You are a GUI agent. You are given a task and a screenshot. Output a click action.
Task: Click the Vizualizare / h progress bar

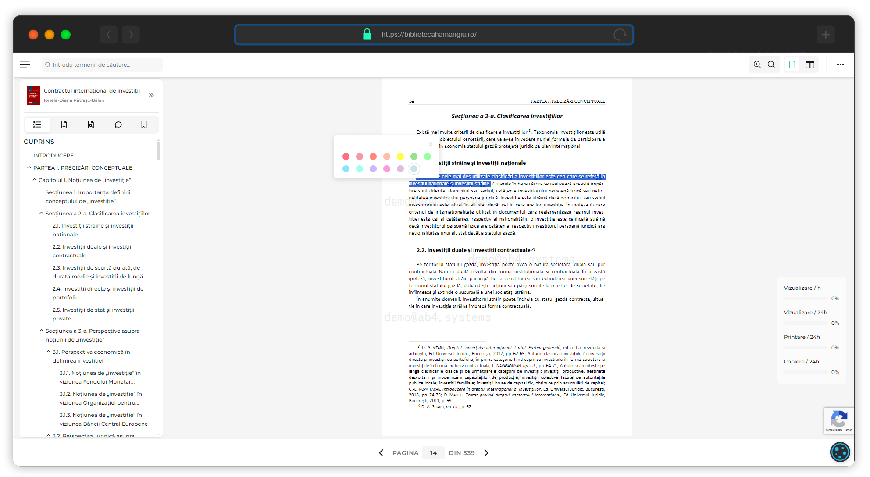pyautogui.click(x=806, y=299)
